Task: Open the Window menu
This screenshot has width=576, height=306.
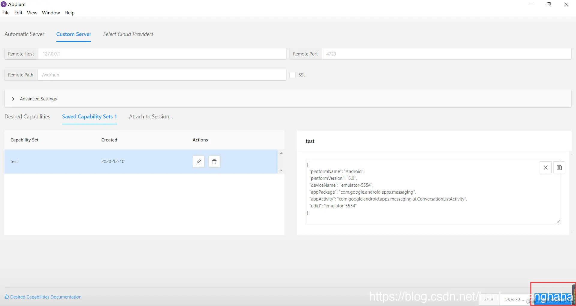Action: tap(51, 13)
